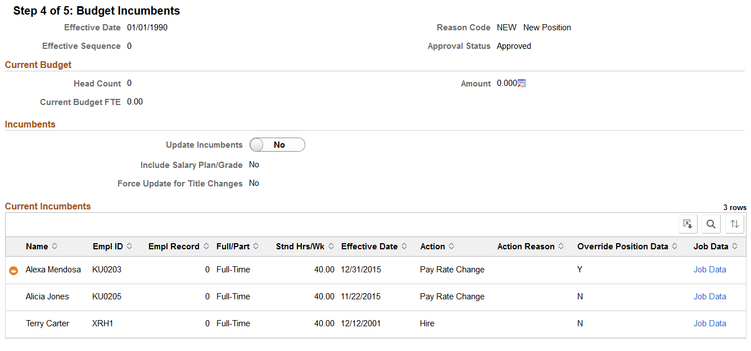Open the Amount currency detail icon
This screenshot has height=351, width=751.
522,83
